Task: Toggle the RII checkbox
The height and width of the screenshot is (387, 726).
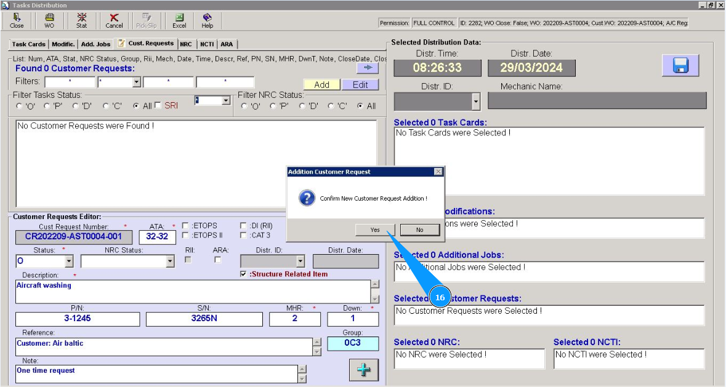Action: [x=188, y=260]
